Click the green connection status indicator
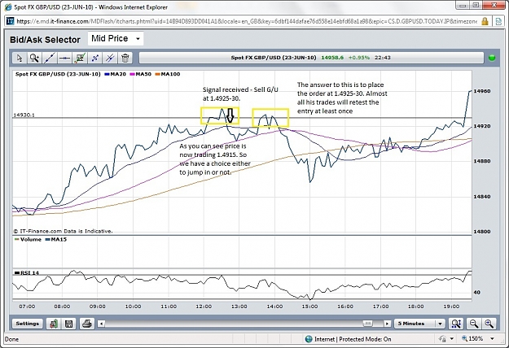This screenshot has width=509, height=348. coord(492,58)
